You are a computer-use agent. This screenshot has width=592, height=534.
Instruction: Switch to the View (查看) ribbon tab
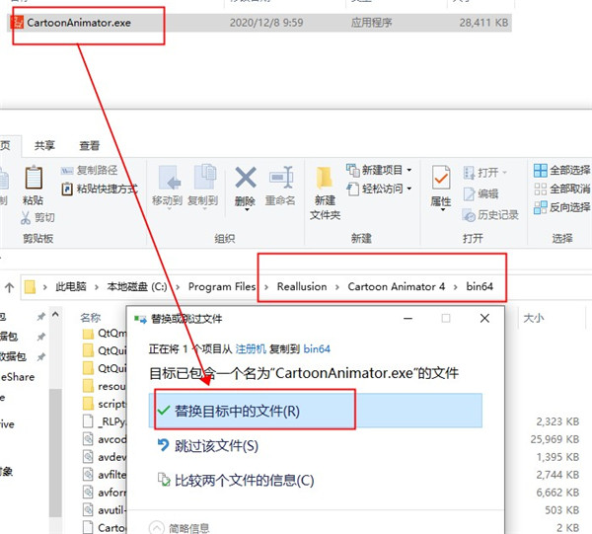coord(89,144)
